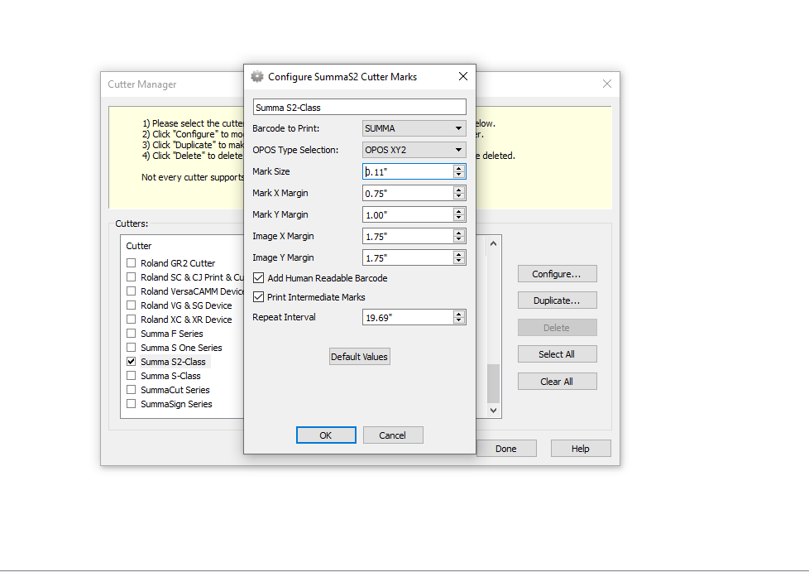Increase Repeat Interval with up arrow
The height and width of the screenshot is (572, 809).
(458, 314)
